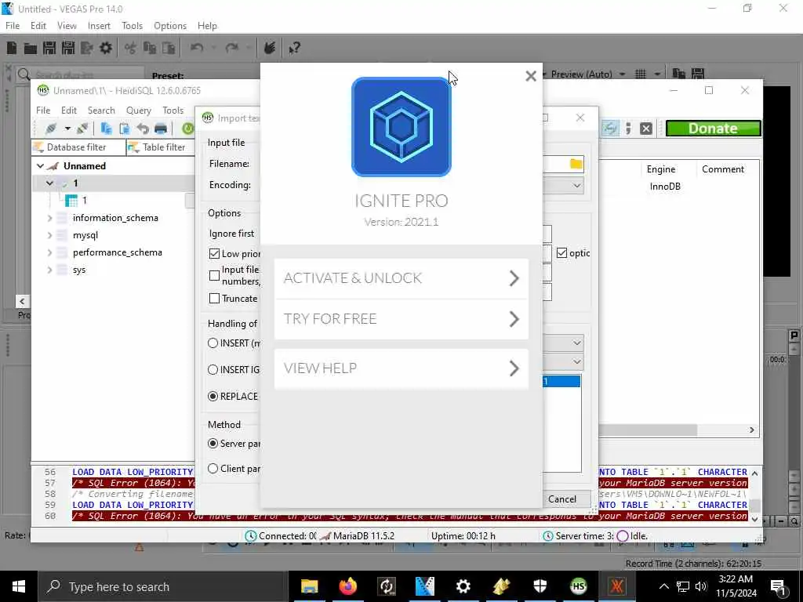
Task: Click HeidiSQL paste clipboard icon
Action: click(124, 129)
